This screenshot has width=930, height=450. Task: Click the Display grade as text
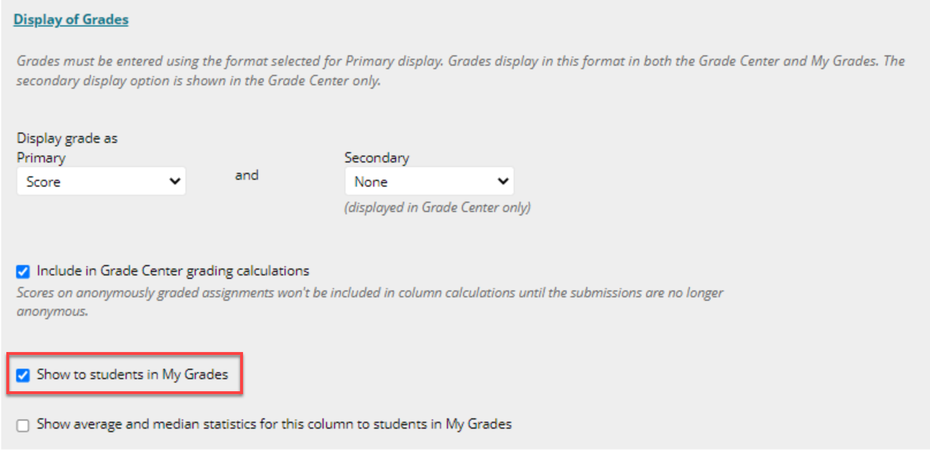(67, 138)
